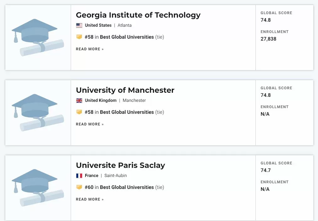Click the University of Manchester graduation cap image
Screen dimensions: 318x221
[38, 113]
